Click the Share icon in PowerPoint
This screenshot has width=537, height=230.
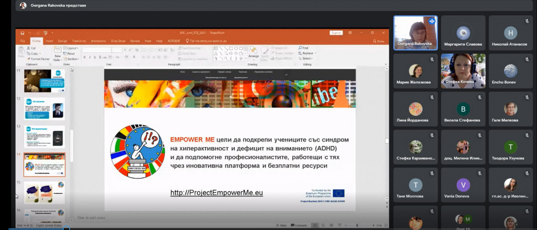(379, 41)
